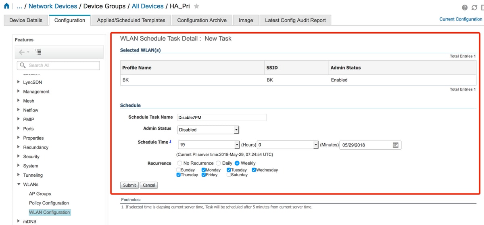484x225 pixels.
Task: Select Daily recurrence radio button
Action: [218, 163]
